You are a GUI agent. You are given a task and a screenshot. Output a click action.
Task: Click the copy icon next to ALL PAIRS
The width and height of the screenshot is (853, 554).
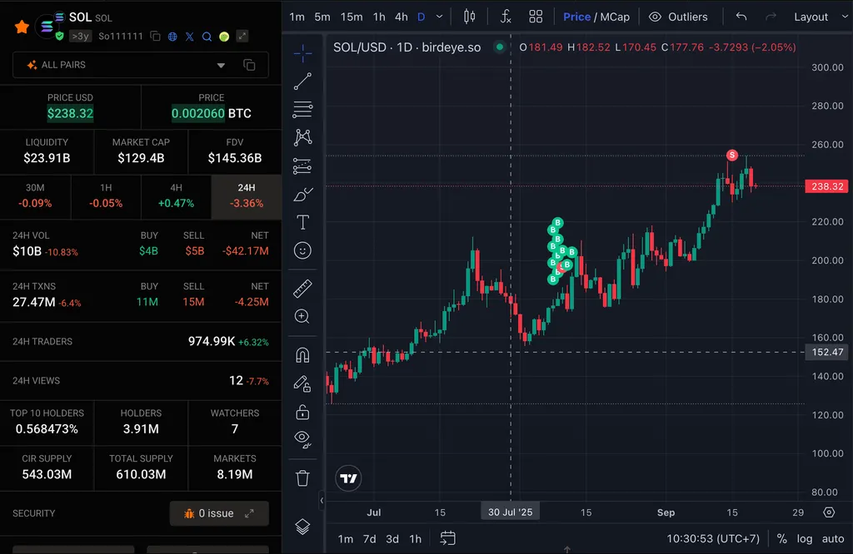coord(249,65)
